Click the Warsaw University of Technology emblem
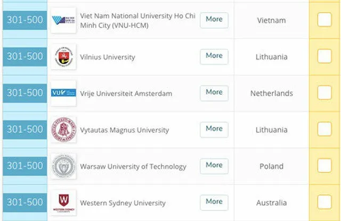Screen dimensions: 341x221 point(63,166)
